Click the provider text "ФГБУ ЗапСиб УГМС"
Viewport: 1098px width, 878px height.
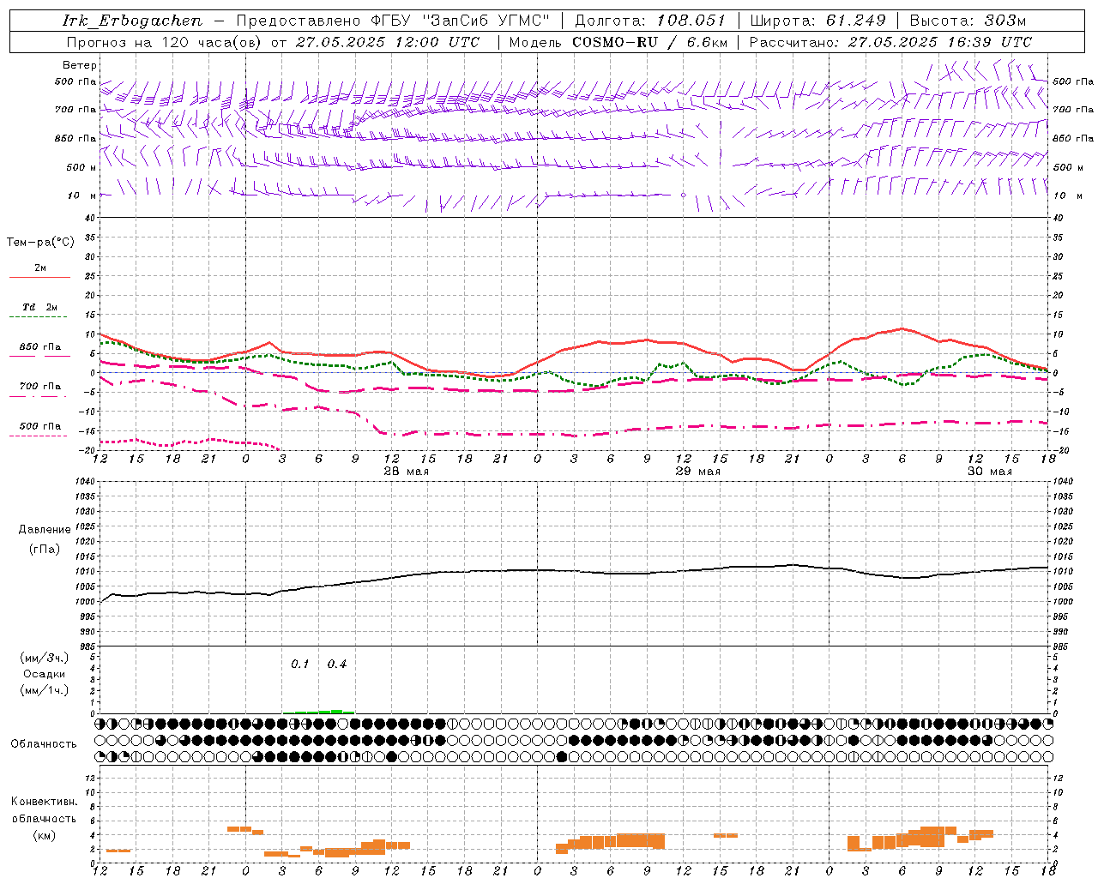click(x=458, y=21)
